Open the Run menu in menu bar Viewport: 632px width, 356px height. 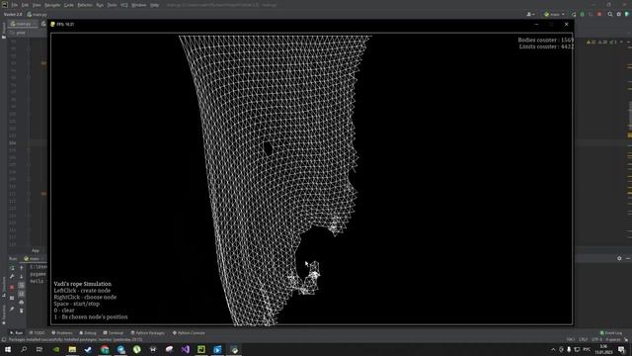coord(100,5)
